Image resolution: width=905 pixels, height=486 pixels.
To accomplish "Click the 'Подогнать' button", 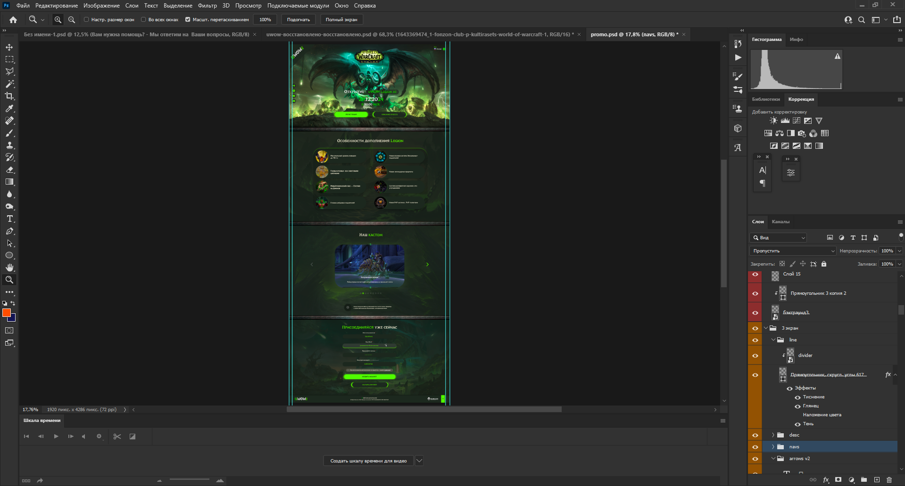I will (x=299, y=20).
